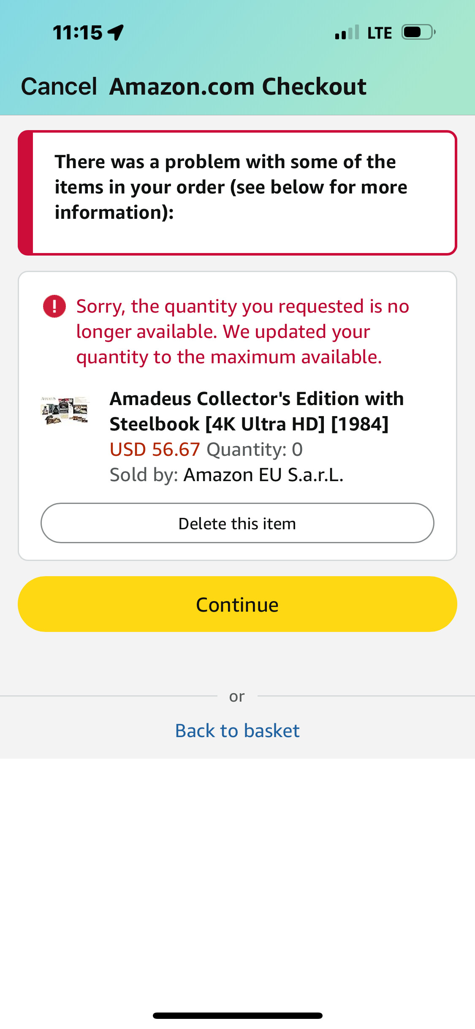Screen dimensions: 475x1029
Task: Tap the Quantity: 0 label
Action: point(255,449)
